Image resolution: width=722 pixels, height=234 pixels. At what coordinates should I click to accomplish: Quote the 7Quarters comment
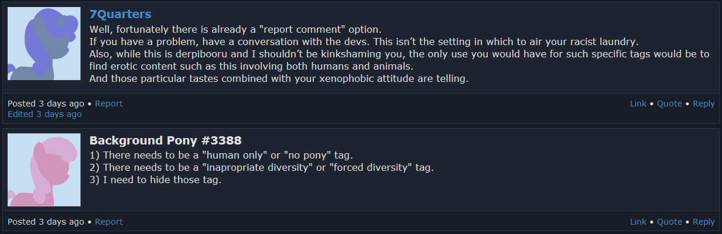click(x=669, y=104)
